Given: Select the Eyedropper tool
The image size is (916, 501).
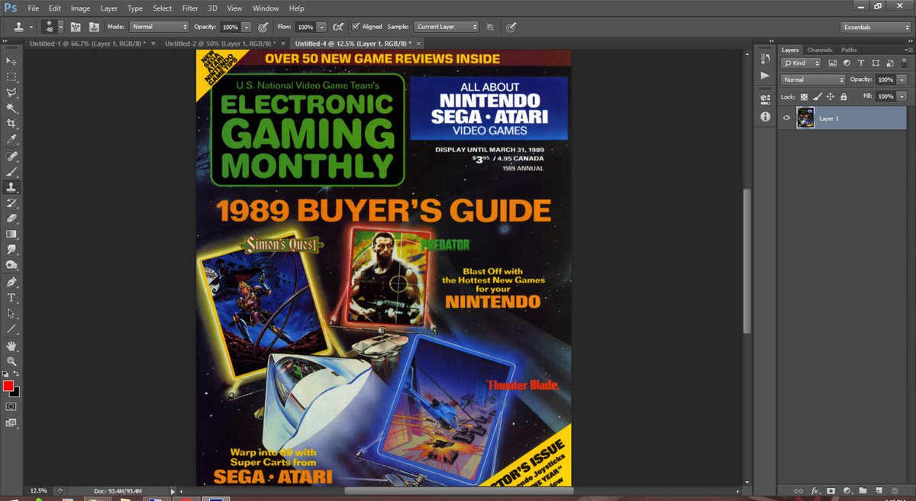Looking at the screenshot, I should pyautogui.click(x=11, y=139).
